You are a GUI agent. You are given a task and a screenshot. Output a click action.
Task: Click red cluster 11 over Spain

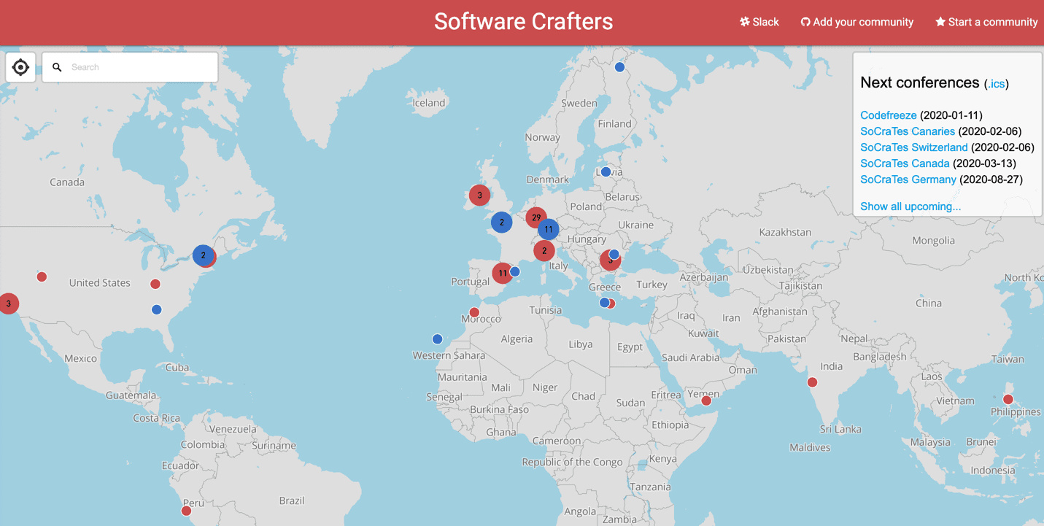502,273
